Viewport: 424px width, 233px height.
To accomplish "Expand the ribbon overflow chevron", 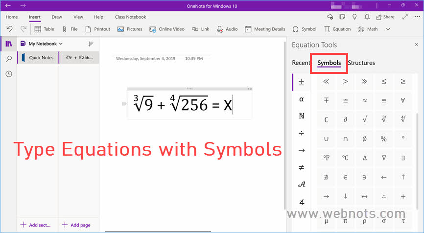I will 388,29.
